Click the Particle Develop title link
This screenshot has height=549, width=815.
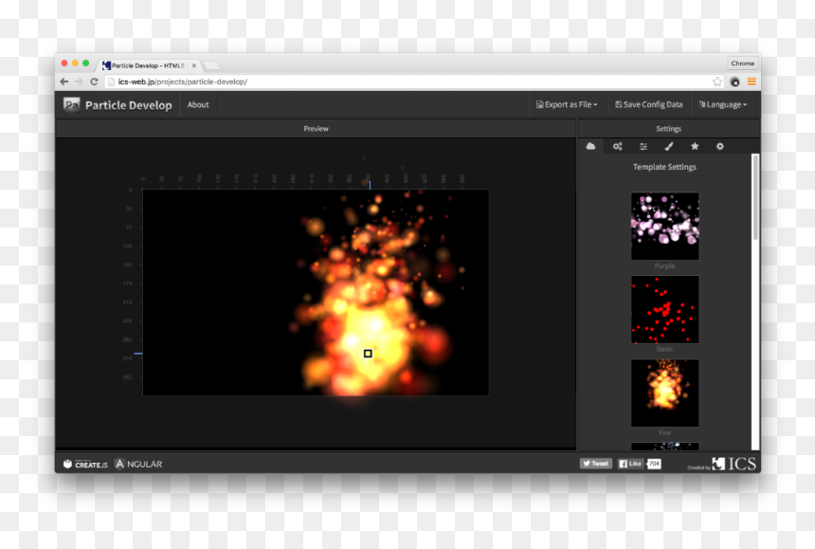128,105
